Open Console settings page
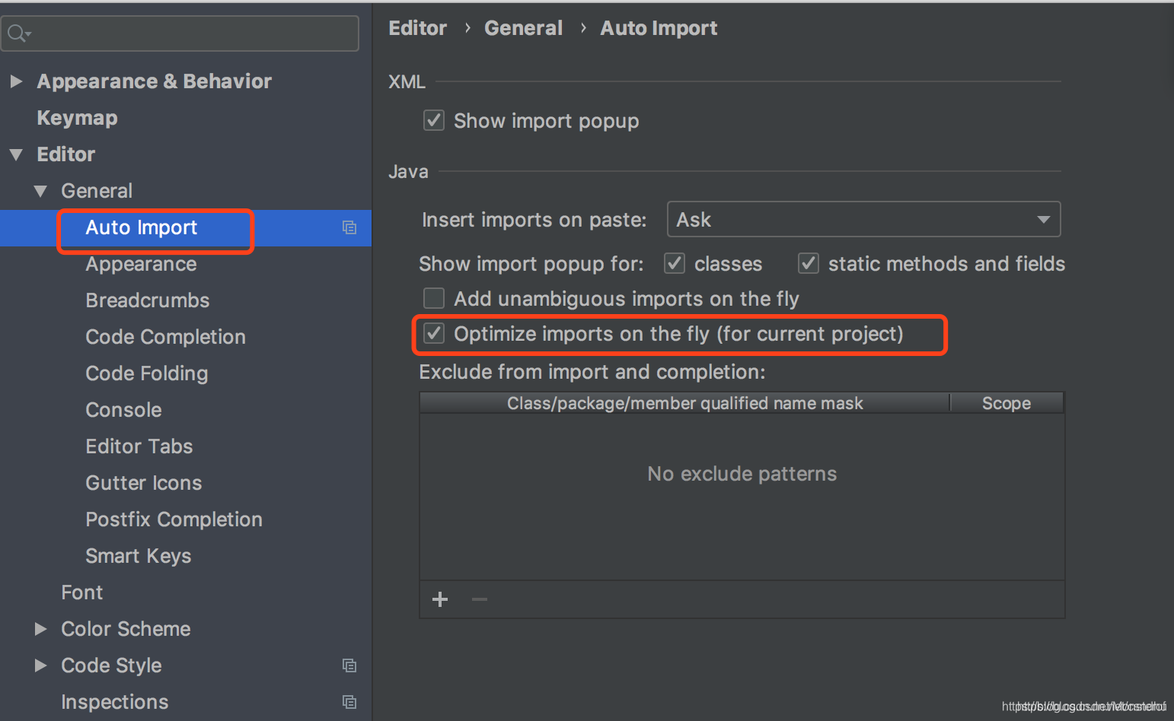The width and height of the screenshot is (1174, 721). tap(123, 410)
